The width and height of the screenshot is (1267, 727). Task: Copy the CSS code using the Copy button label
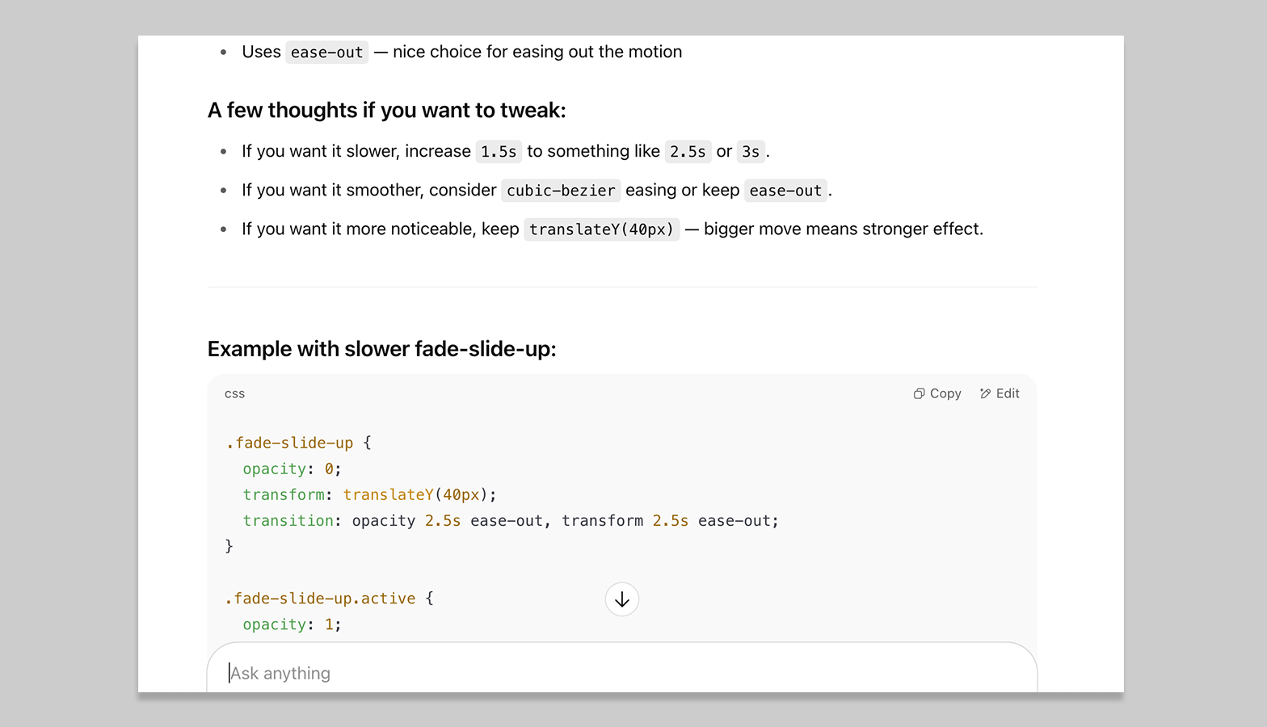[945, 393]
